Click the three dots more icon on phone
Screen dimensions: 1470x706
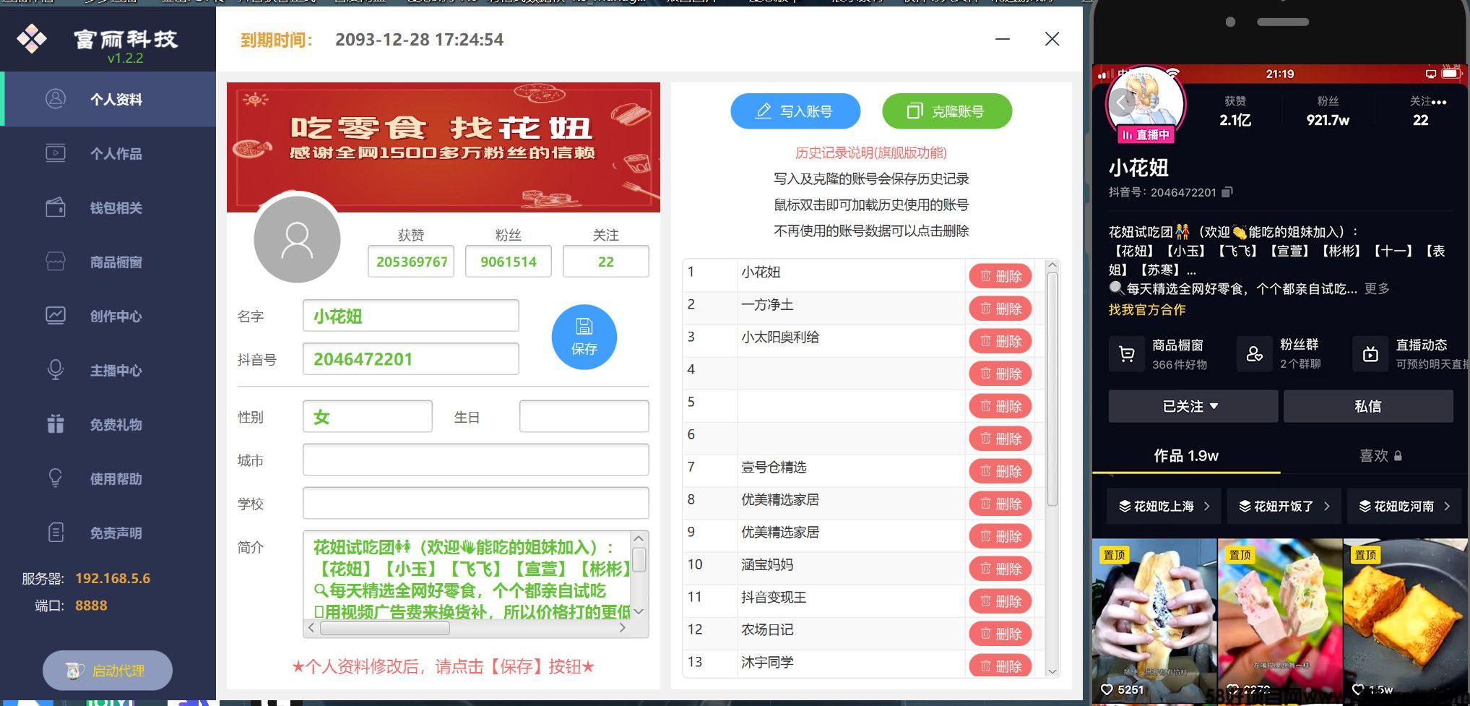point(1439,102)
